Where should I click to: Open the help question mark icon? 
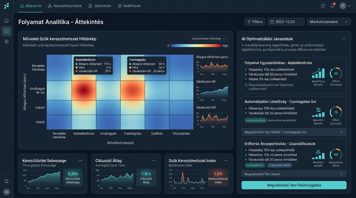(323, 6)
